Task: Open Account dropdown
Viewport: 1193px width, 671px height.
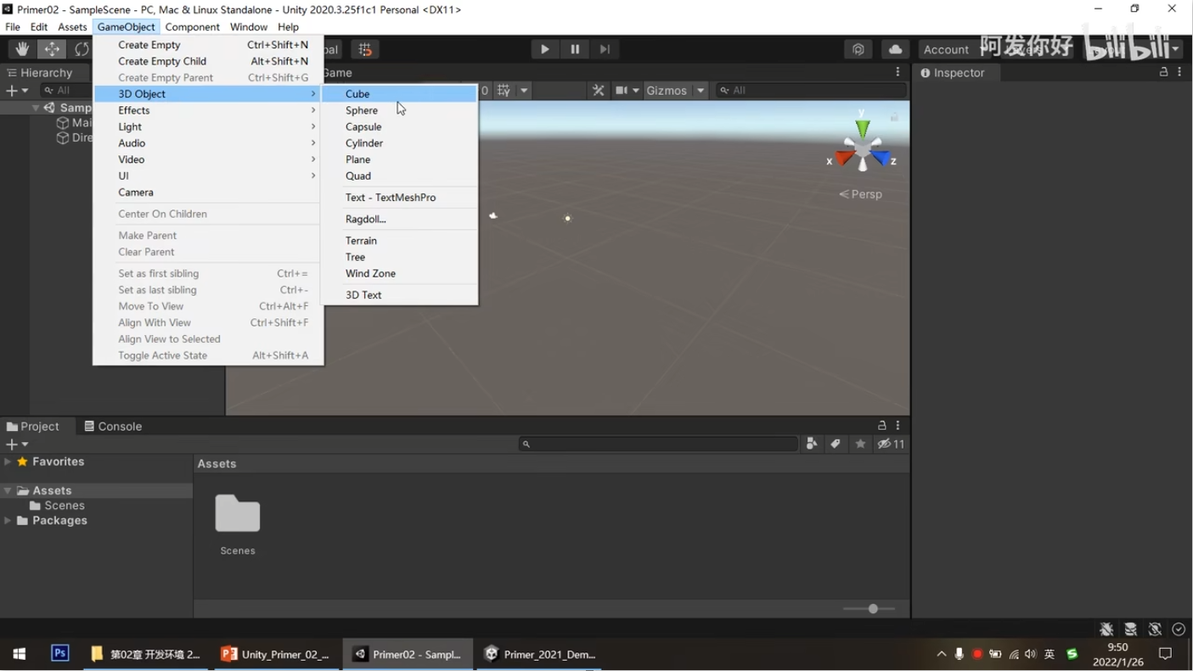Action: (x=947, y=49)
